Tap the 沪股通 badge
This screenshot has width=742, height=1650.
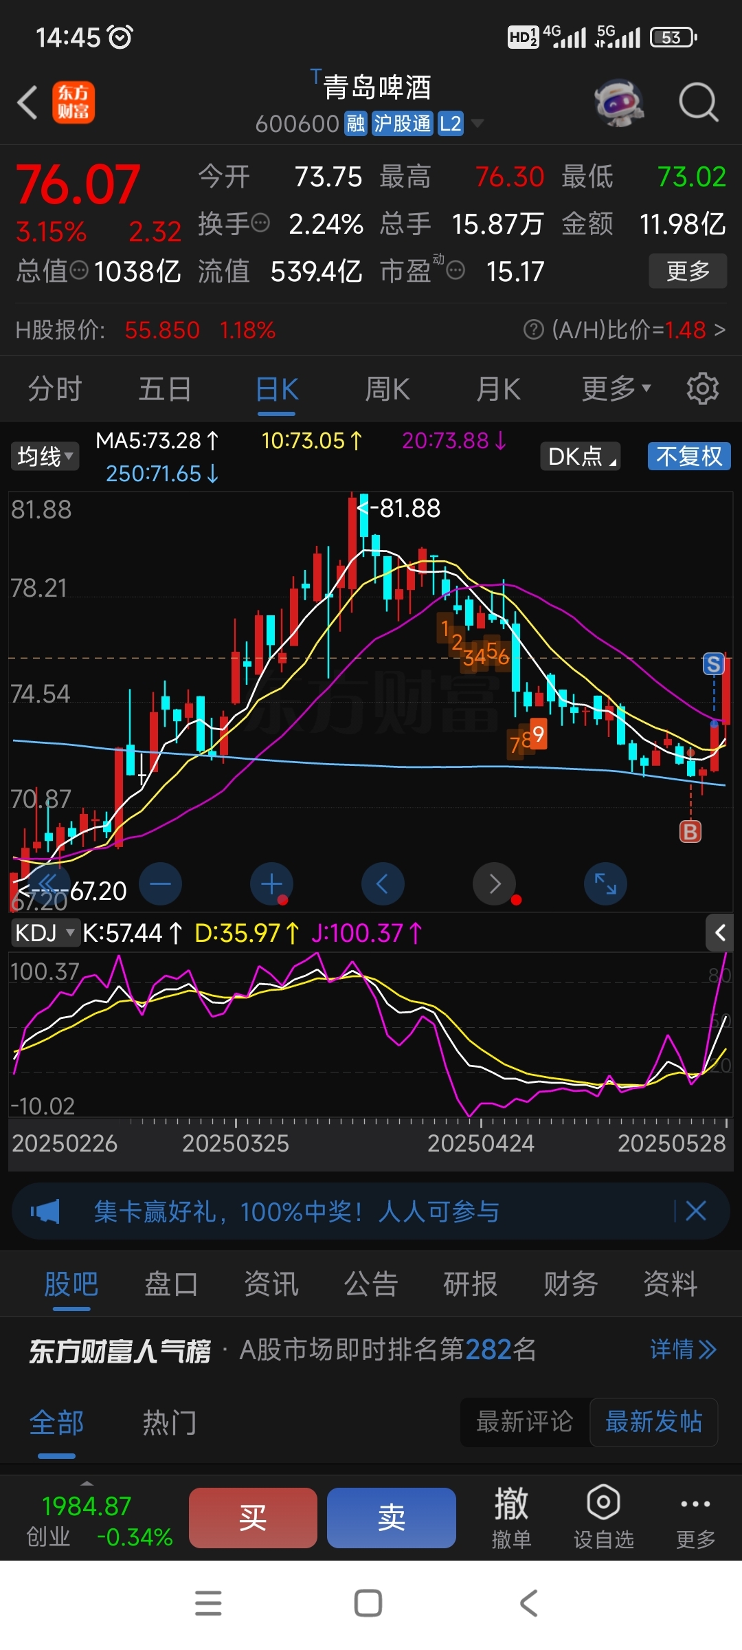[x=403, y=124]
